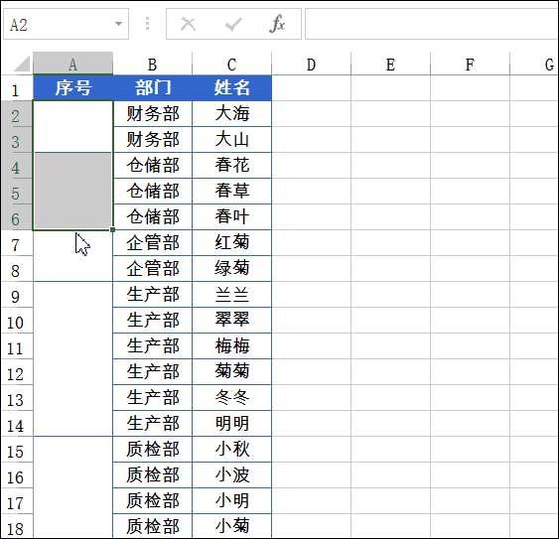Click the cell containing 春叶
The width and height of the screenshot is (559, 539).
(x=231, y=217)
